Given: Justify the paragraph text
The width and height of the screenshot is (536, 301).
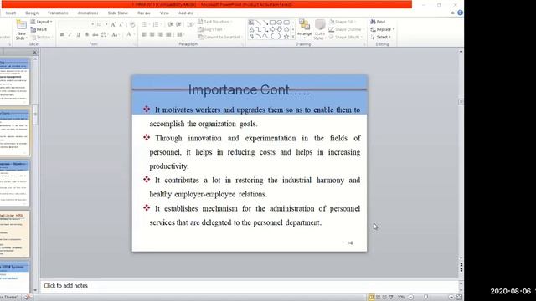Looking at the screenshot, I should point(168,34).
